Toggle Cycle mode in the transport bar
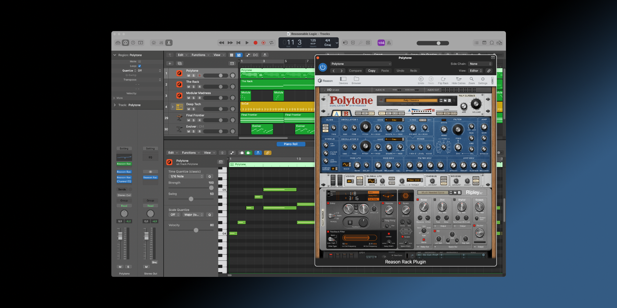 click(271, 43)
